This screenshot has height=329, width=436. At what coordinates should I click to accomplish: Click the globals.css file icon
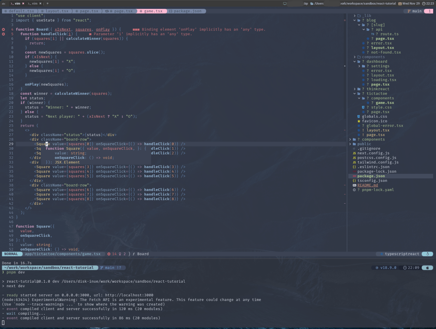click(x=359, y=117)
